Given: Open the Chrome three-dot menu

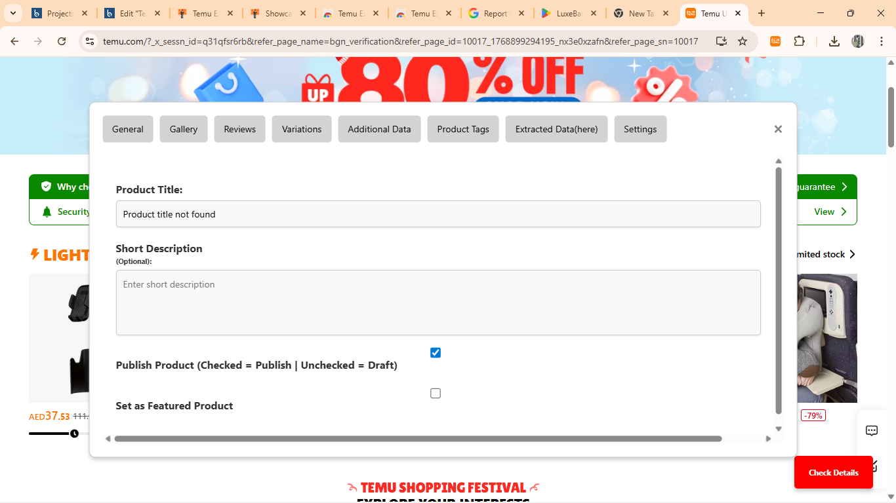Looking at the screenshot, I should pyautogui.click(x=882, y=41).
